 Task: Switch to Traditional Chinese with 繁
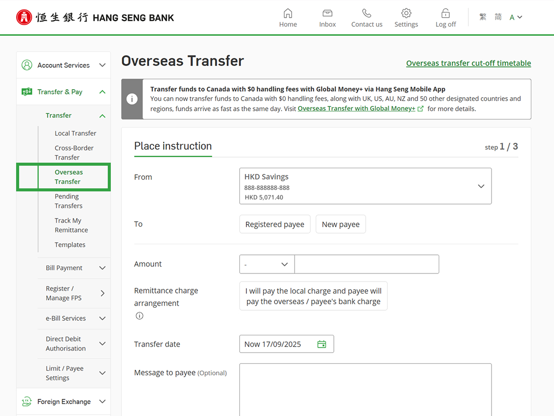(482, 16)
